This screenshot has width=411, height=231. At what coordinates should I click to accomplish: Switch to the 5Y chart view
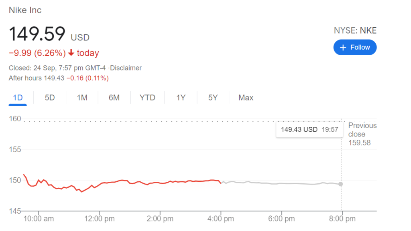coord(213,98)
